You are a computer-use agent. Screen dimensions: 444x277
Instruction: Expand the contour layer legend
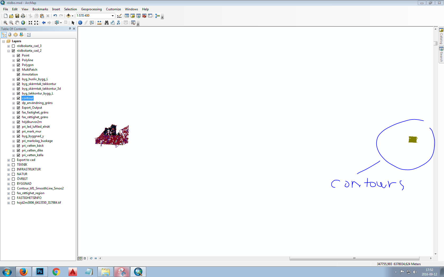(x=13, y=98)
